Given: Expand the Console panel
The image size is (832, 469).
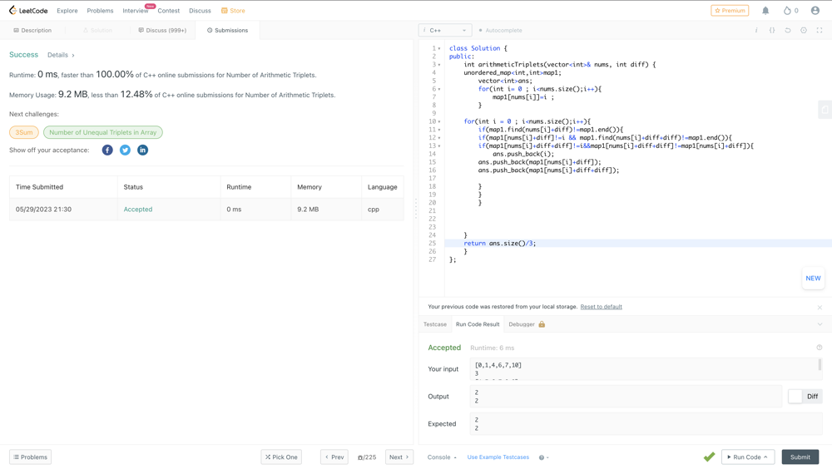Looking at the screenshot, I should [442, 457].
